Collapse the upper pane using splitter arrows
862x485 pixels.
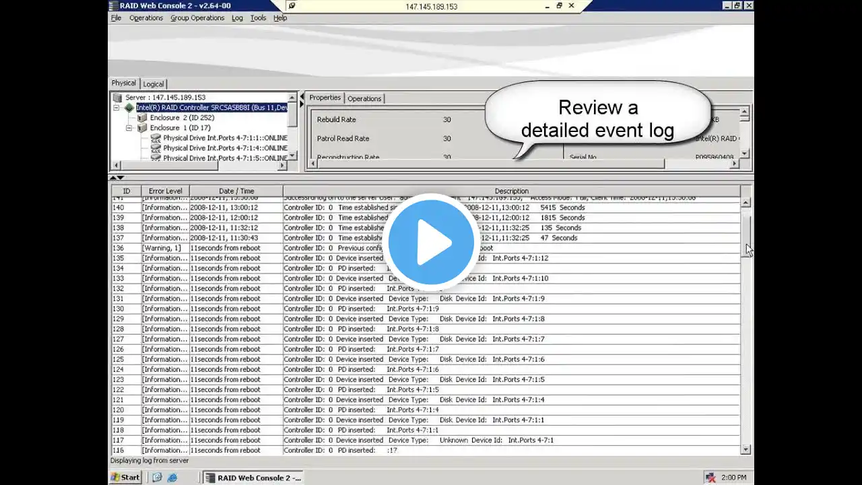113,178
